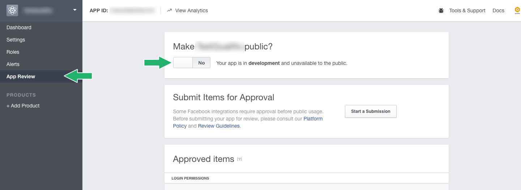The image size is (521, 190).
Task: Open the Tools & Support menu
Action: pyautogui.click(x=467, y=10)
